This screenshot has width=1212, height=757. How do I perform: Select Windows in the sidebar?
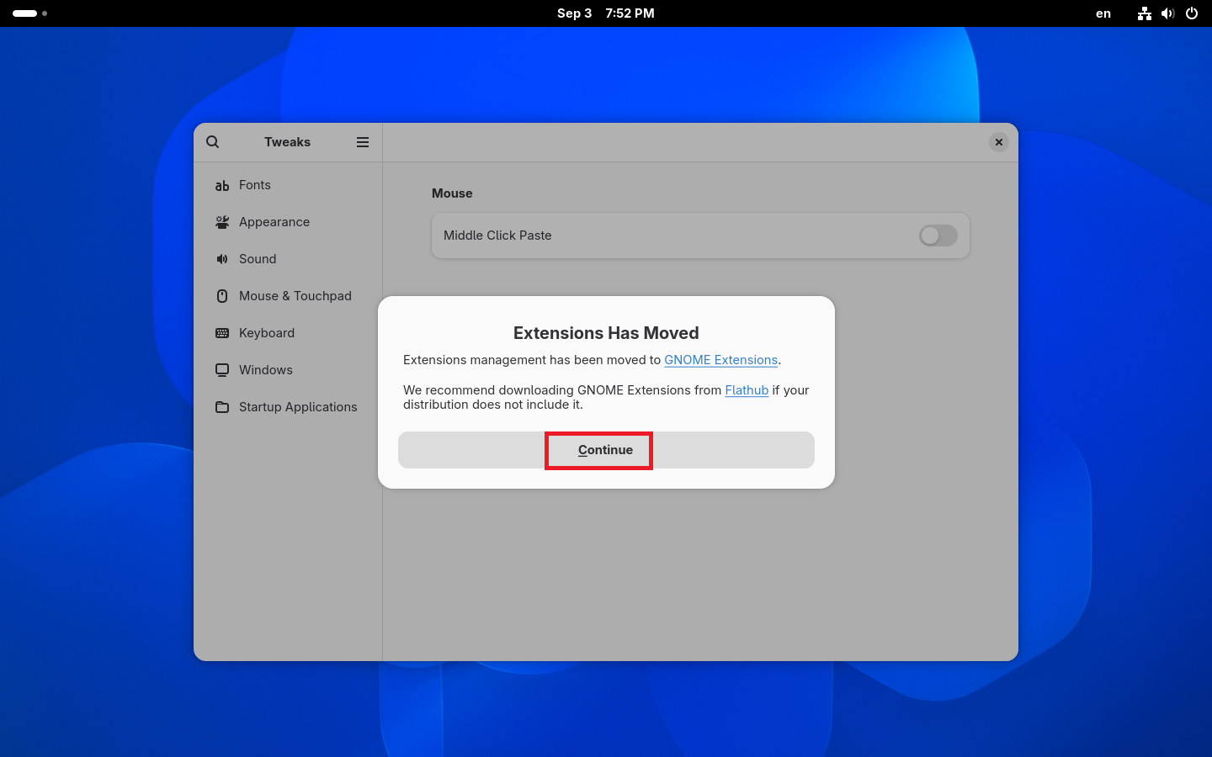click(288, 370)
